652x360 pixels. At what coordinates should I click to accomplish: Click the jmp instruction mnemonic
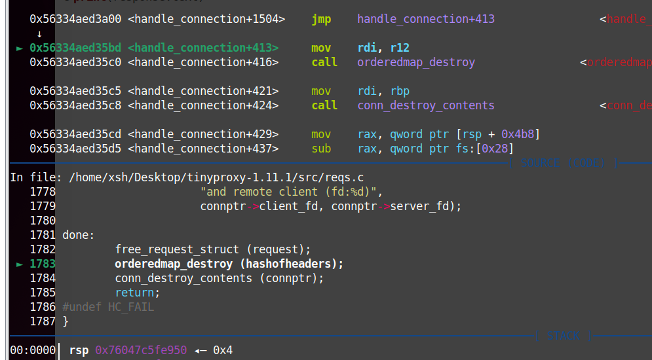click(321, 19)
